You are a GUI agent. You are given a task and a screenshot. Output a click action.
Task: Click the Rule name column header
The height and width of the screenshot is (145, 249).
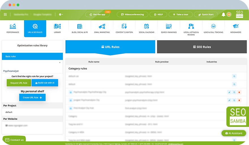[x=94, y=62]
